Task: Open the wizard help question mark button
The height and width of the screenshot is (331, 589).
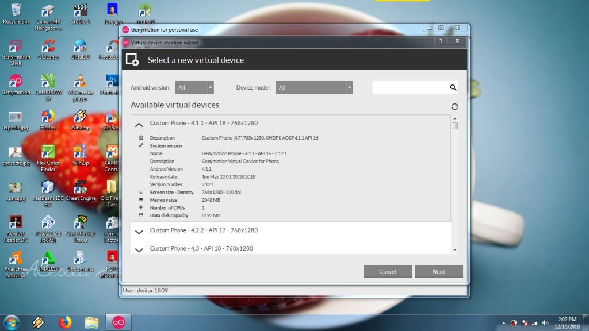Action: (x=441, y=41)
